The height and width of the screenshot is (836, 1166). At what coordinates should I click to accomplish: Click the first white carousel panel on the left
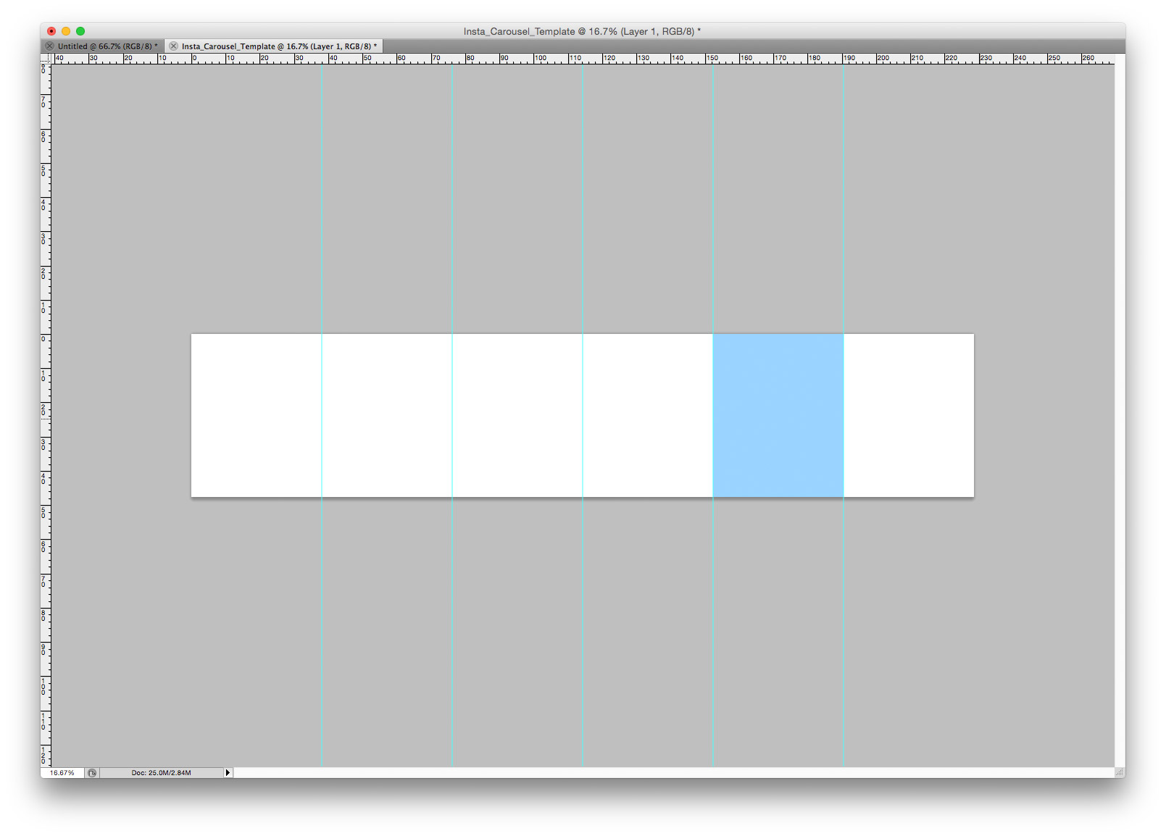[x=256, y=415]
